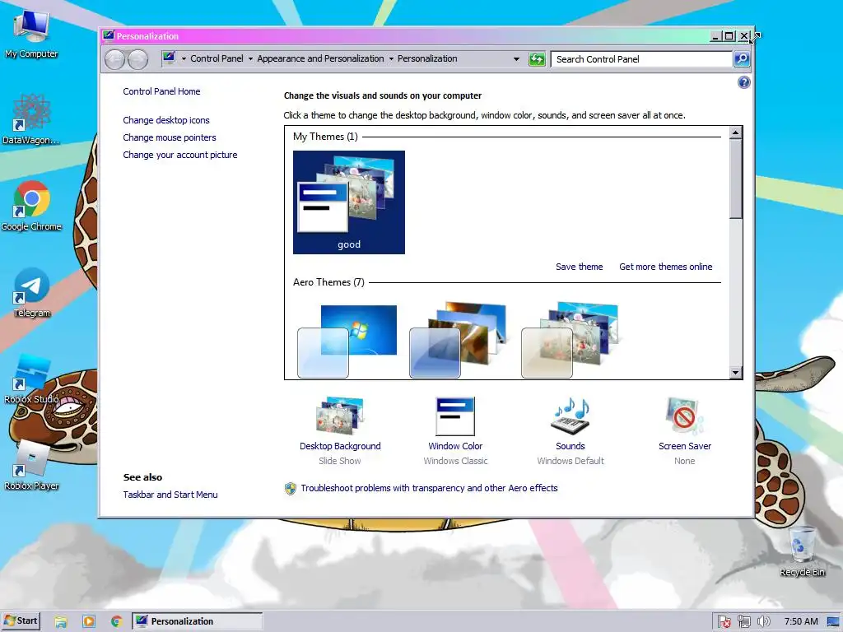The image size is (843, 632).
Task: Select the DataWagon desktop shortcut
Action: [31, 119]
